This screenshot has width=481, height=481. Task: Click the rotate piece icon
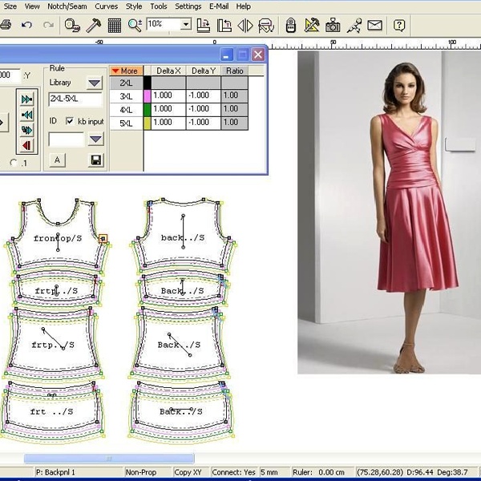pyautogui.click(x=266, y=25)
